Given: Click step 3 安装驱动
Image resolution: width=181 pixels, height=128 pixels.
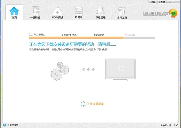Looking at the screenshot, I should click(99, 35).
